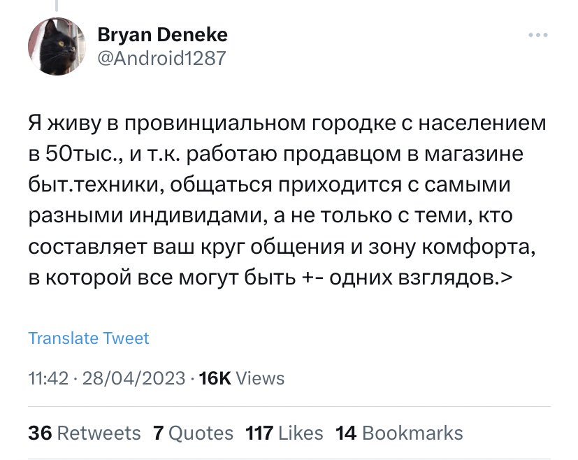Open the 7 Quotes list

[x=192, y=433]
